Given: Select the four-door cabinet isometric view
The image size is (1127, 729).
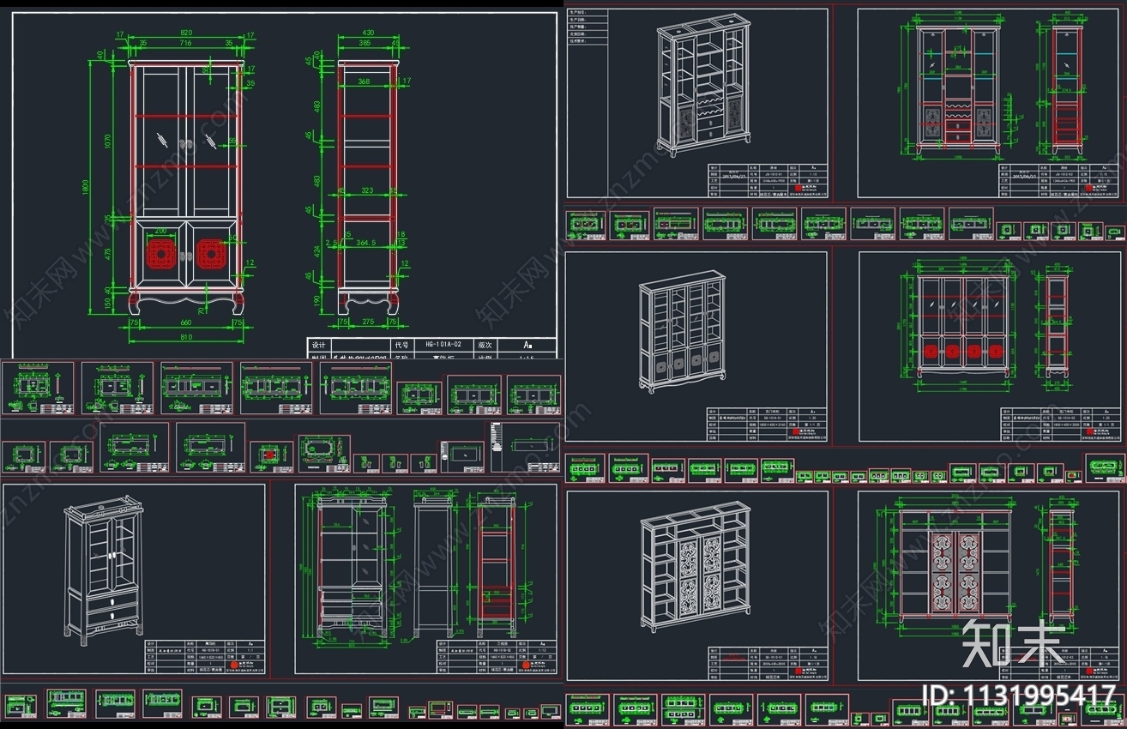Looking at the screenshot, I should (683, 332).
